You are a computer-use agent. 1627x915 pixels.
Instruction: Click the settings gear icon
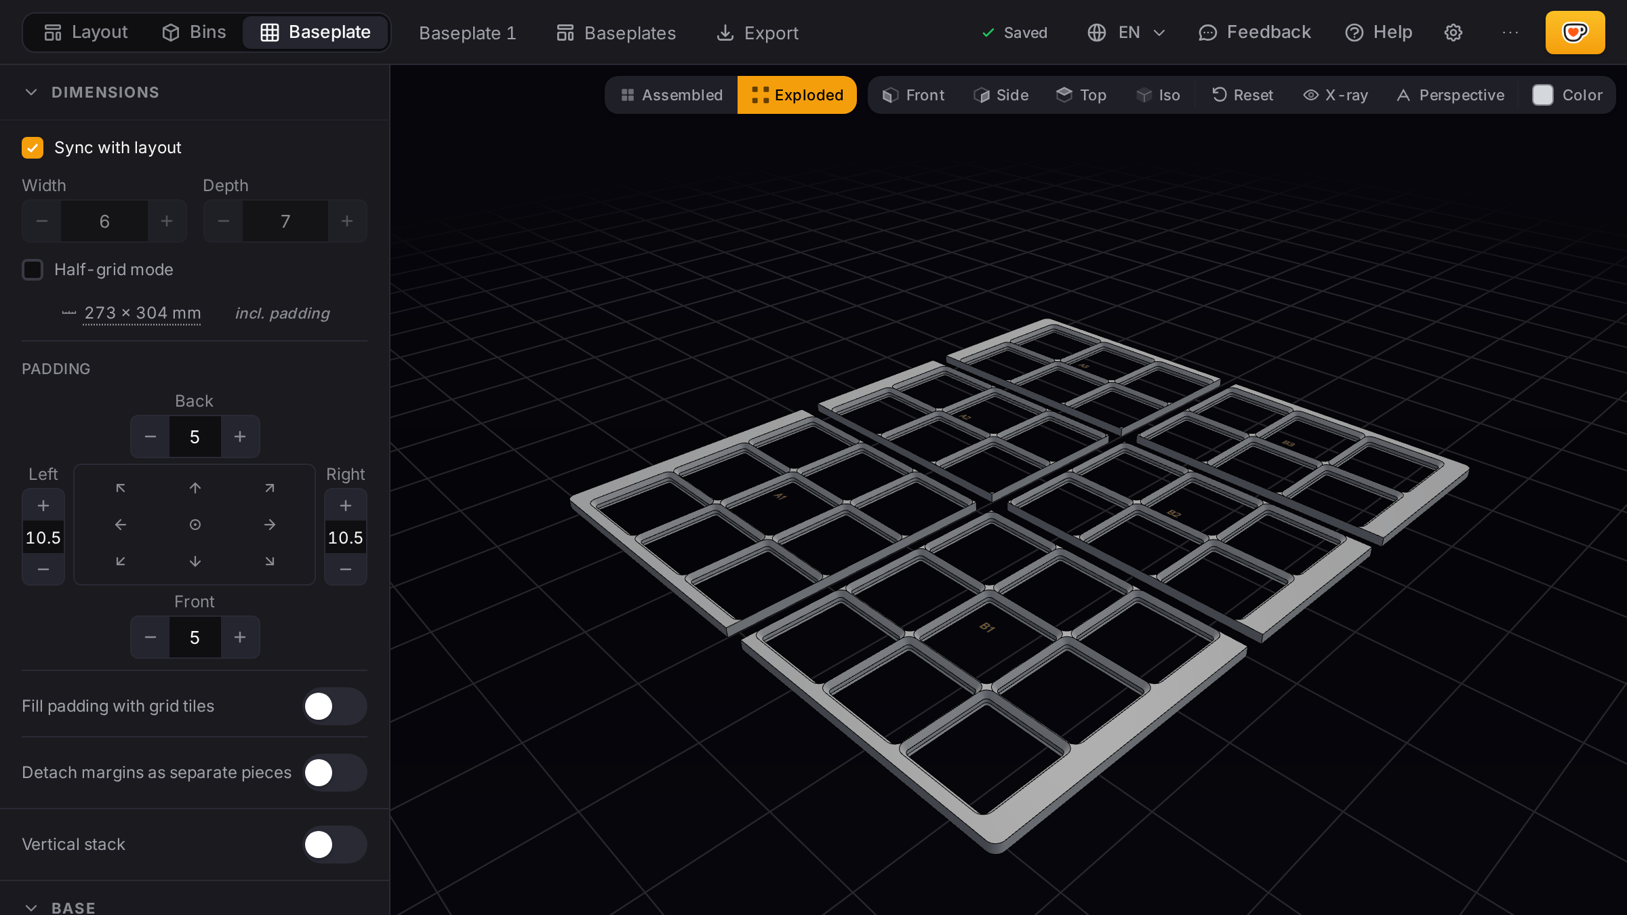(x=1453, y=33)
